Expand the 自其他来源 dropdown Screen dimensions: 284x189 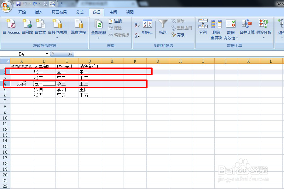(57, 38)
